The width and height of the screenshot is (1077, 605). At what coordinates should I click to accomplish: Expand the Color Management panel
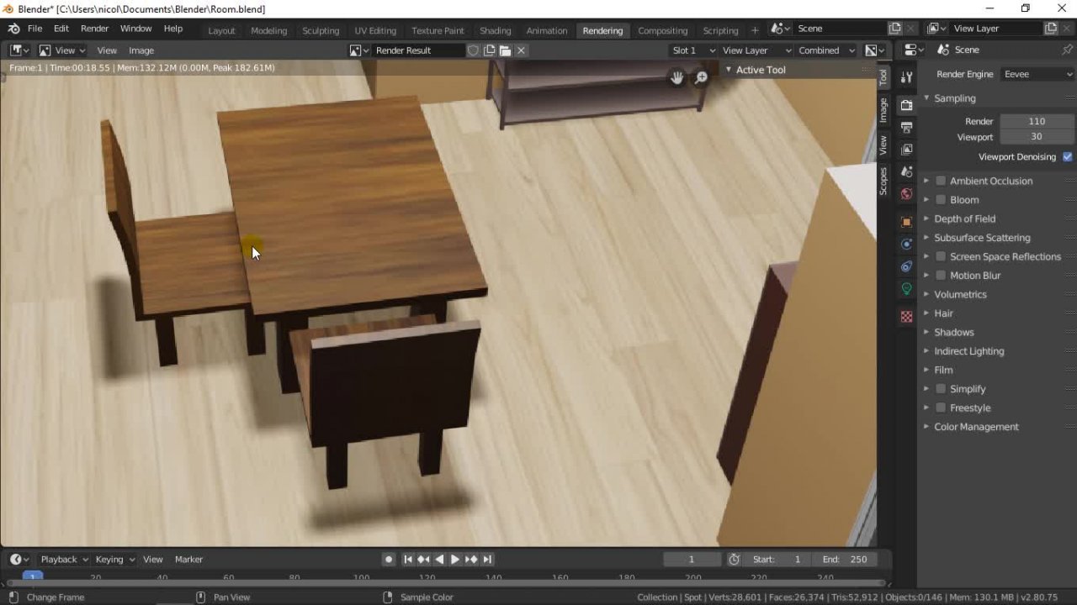pyautogui.click(x=976, y=427)
